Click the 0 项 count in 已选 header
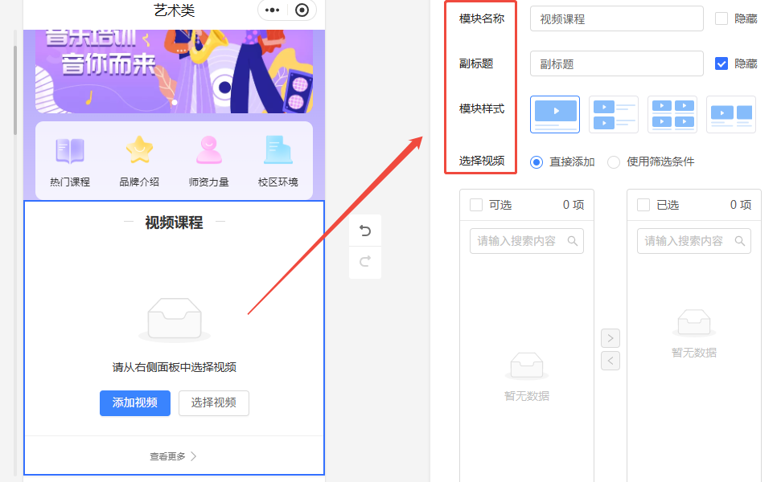Viewport: 777px width, 482px height. [x=741, y=205]
